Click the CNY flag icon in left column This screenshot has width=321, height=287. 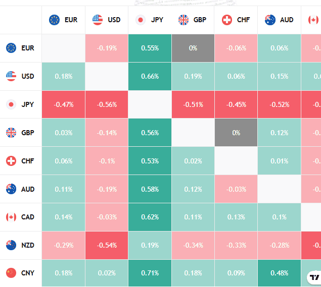pyautogui.click(x=11, y=273)
